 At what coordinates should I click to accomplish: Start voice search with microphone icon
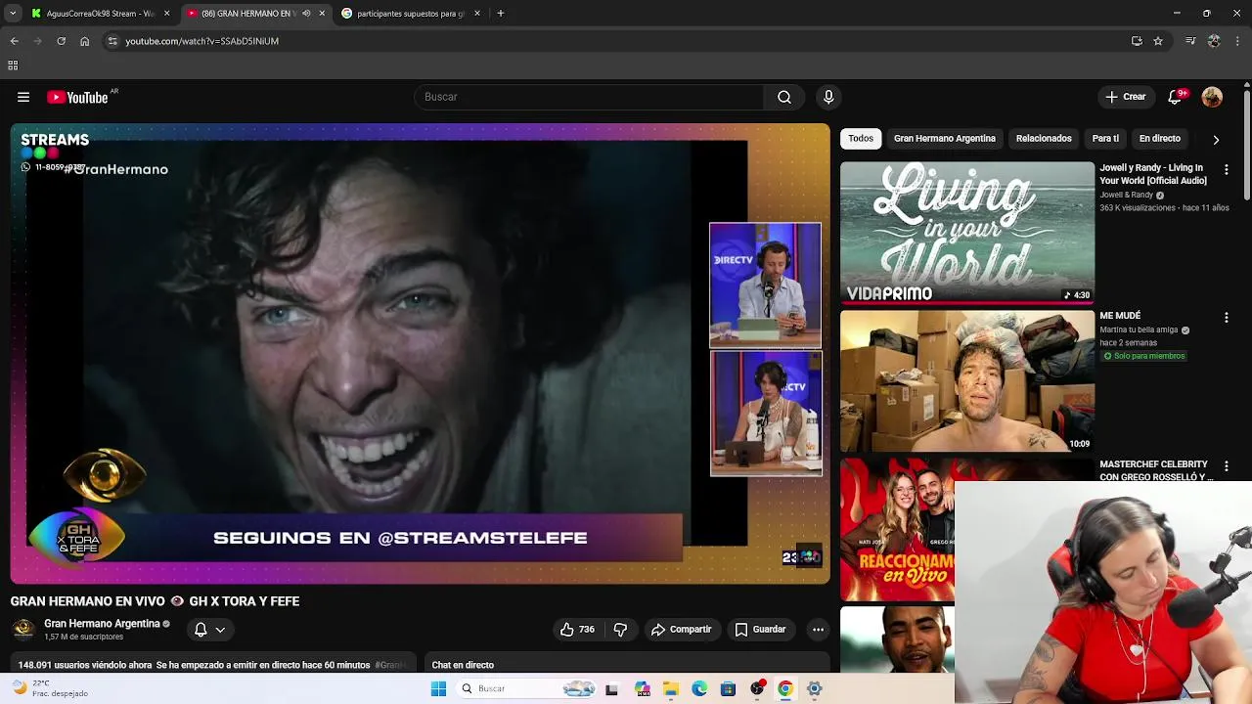[x=828, y=97]
